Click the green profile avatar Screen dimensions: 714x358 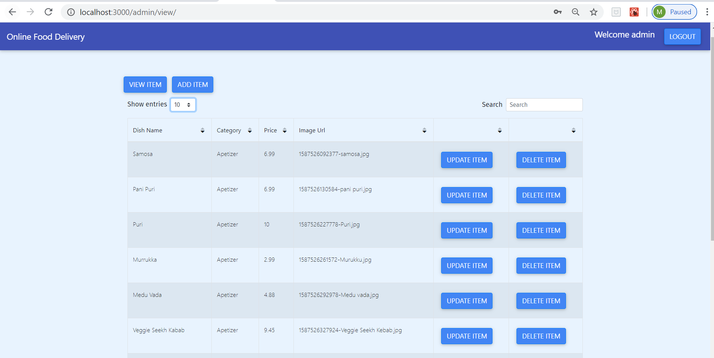660,12
